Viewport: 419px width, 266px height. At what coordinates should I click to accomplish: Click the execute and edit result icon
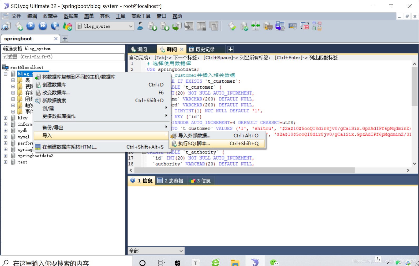point(55,26)
